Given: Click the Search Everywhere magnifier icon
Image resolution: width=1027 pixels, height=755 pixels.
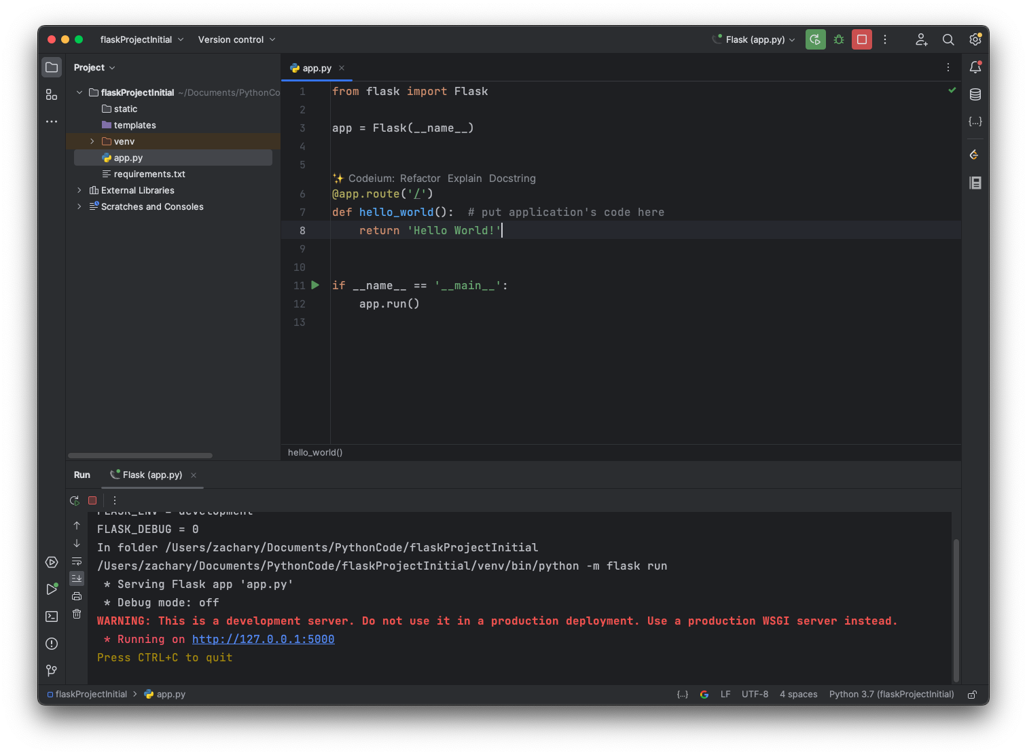Looking at the screenshot, I should tap(948, 40).
